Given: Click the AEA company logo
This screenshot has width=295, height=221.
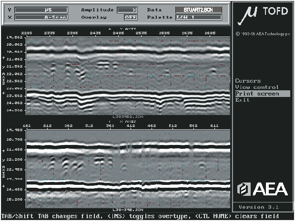Looking at the screenshot, I should [262, 189].
